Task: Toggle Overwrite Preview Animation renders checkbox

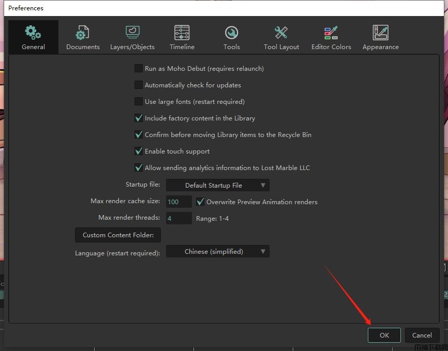Action: [x=200, y=202]
